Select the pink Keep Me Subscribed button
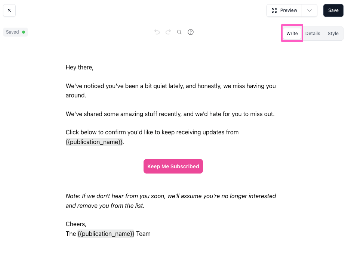This screenshot has height=256, width=348. click(x=173, y=166)
